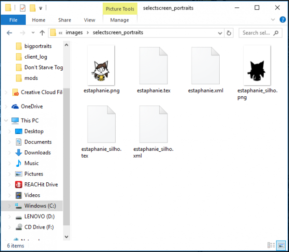289x252 pixels.
Task: Select the estaphanie_silho.xml file icon
Action: click(x=153, y=124)
